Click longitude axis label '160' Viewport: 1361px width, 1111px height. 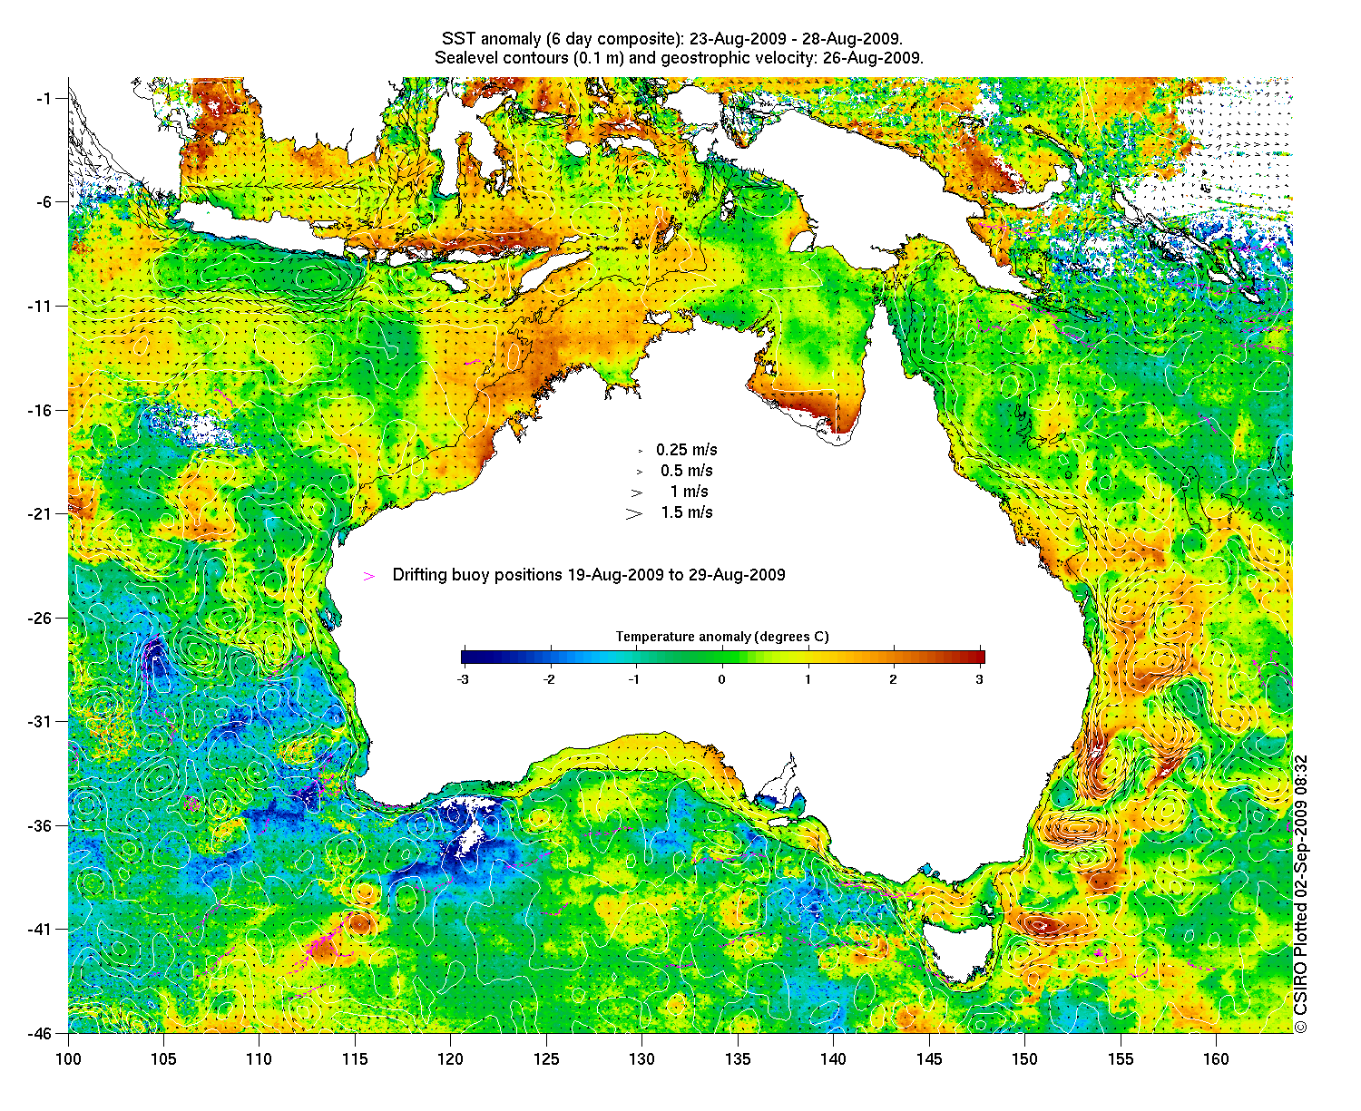(x=1216, y=1058)
